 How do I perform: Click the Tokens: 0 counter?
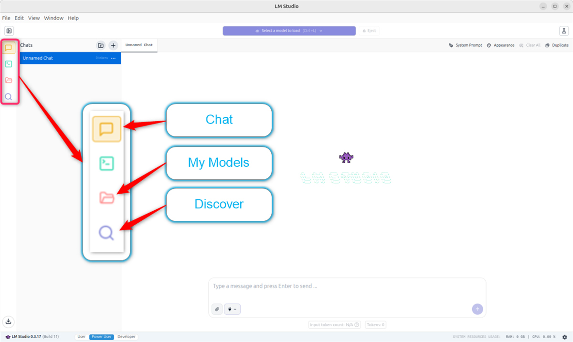coord(376,325)
